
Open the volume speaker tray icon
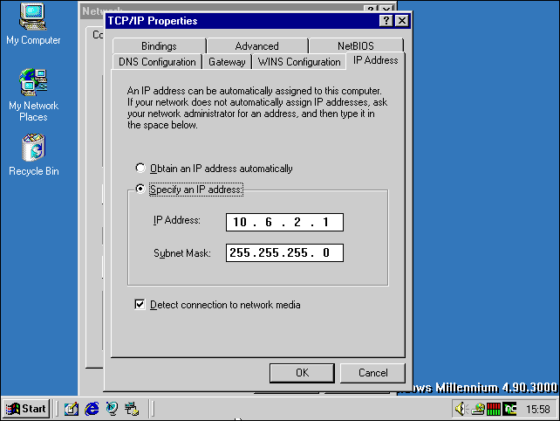pyautogui.click(x=461, y=409)
